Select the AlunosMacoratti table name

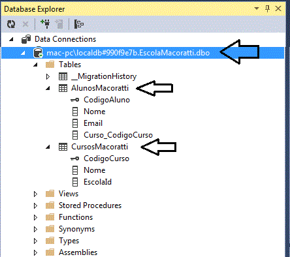[100, 88]
